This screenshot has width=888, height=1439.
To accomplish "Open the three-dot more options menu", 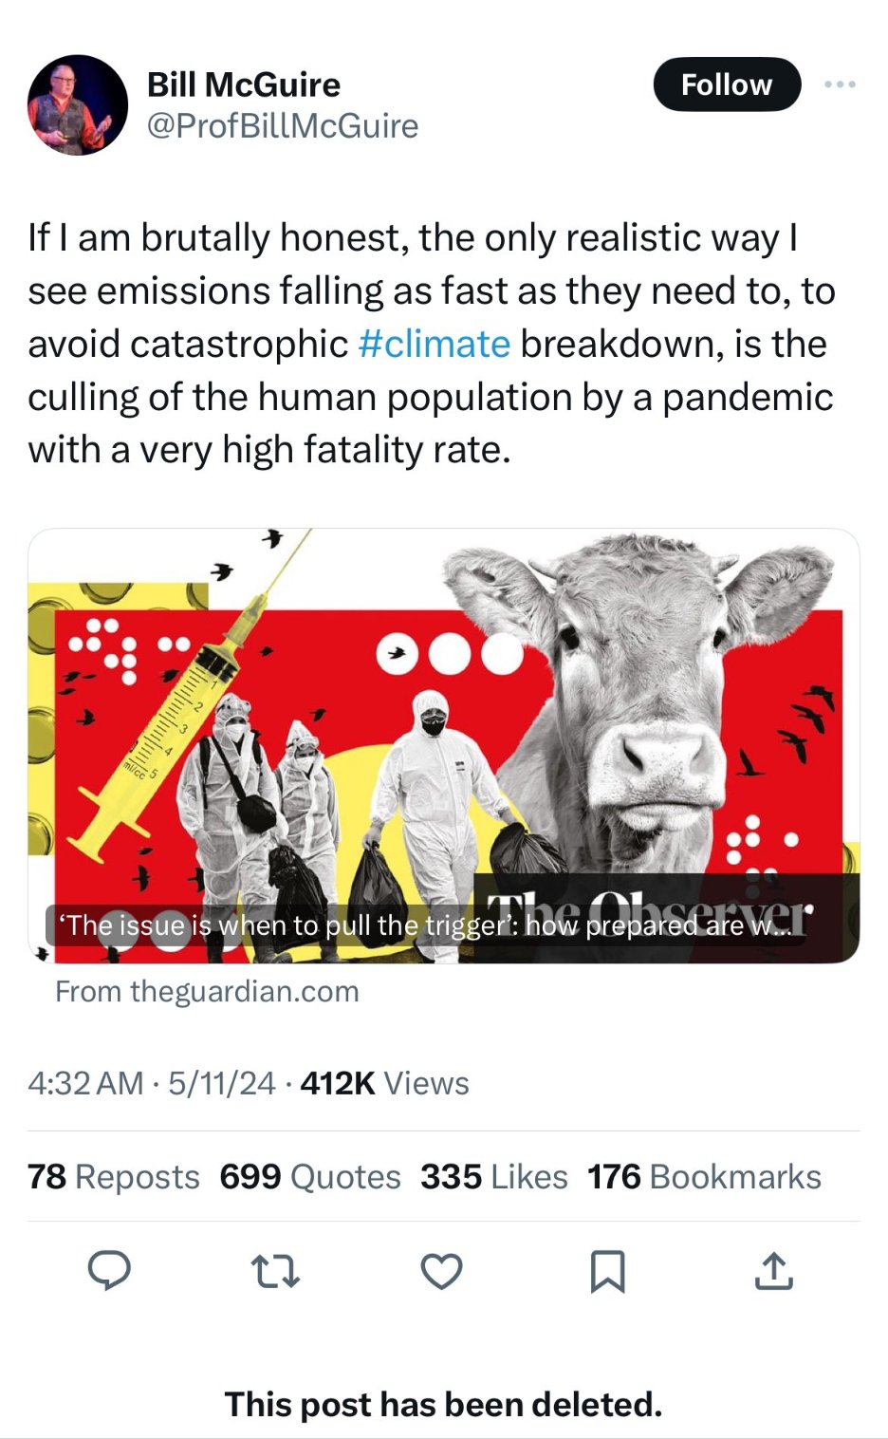I will tap(840, 84).
